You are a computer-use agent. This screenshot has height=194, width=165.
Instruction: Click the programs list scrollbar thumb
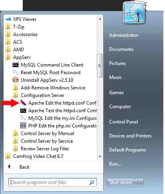pyautogui.click(x=100, y=66)
